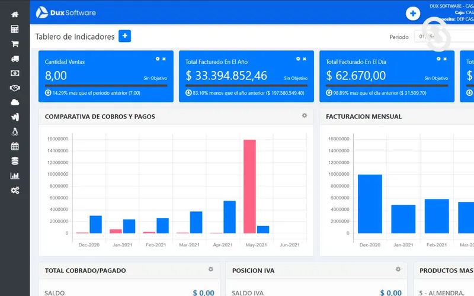Click the PRODUCTOS MAS heading

click(447, 271)
